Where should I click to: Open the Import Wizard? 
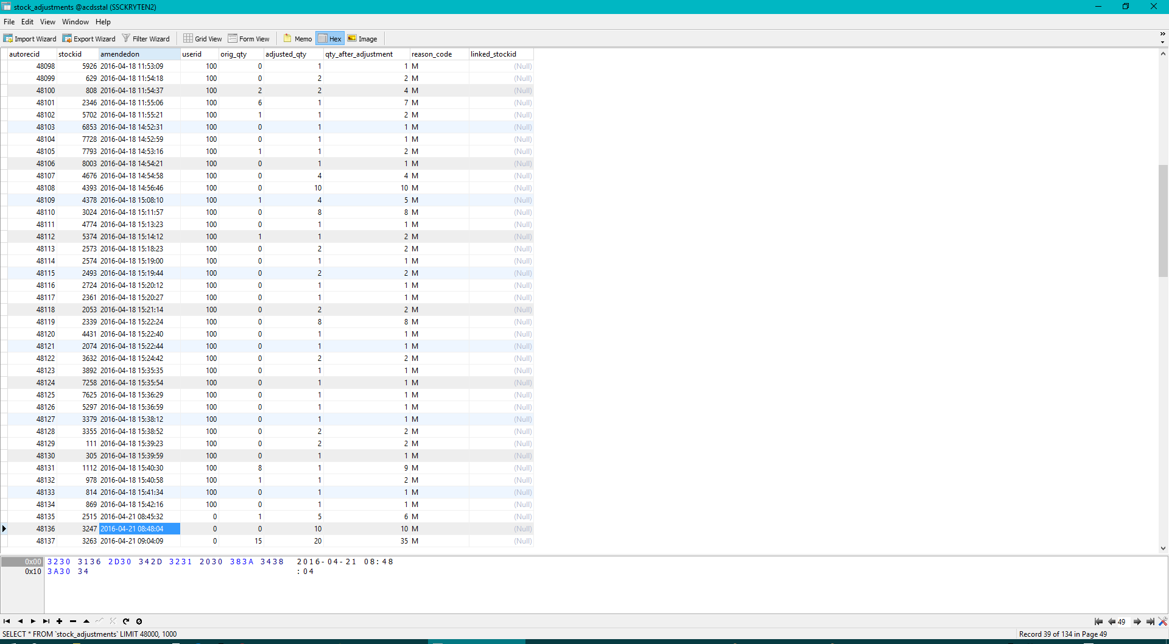[x=30, y=39]
